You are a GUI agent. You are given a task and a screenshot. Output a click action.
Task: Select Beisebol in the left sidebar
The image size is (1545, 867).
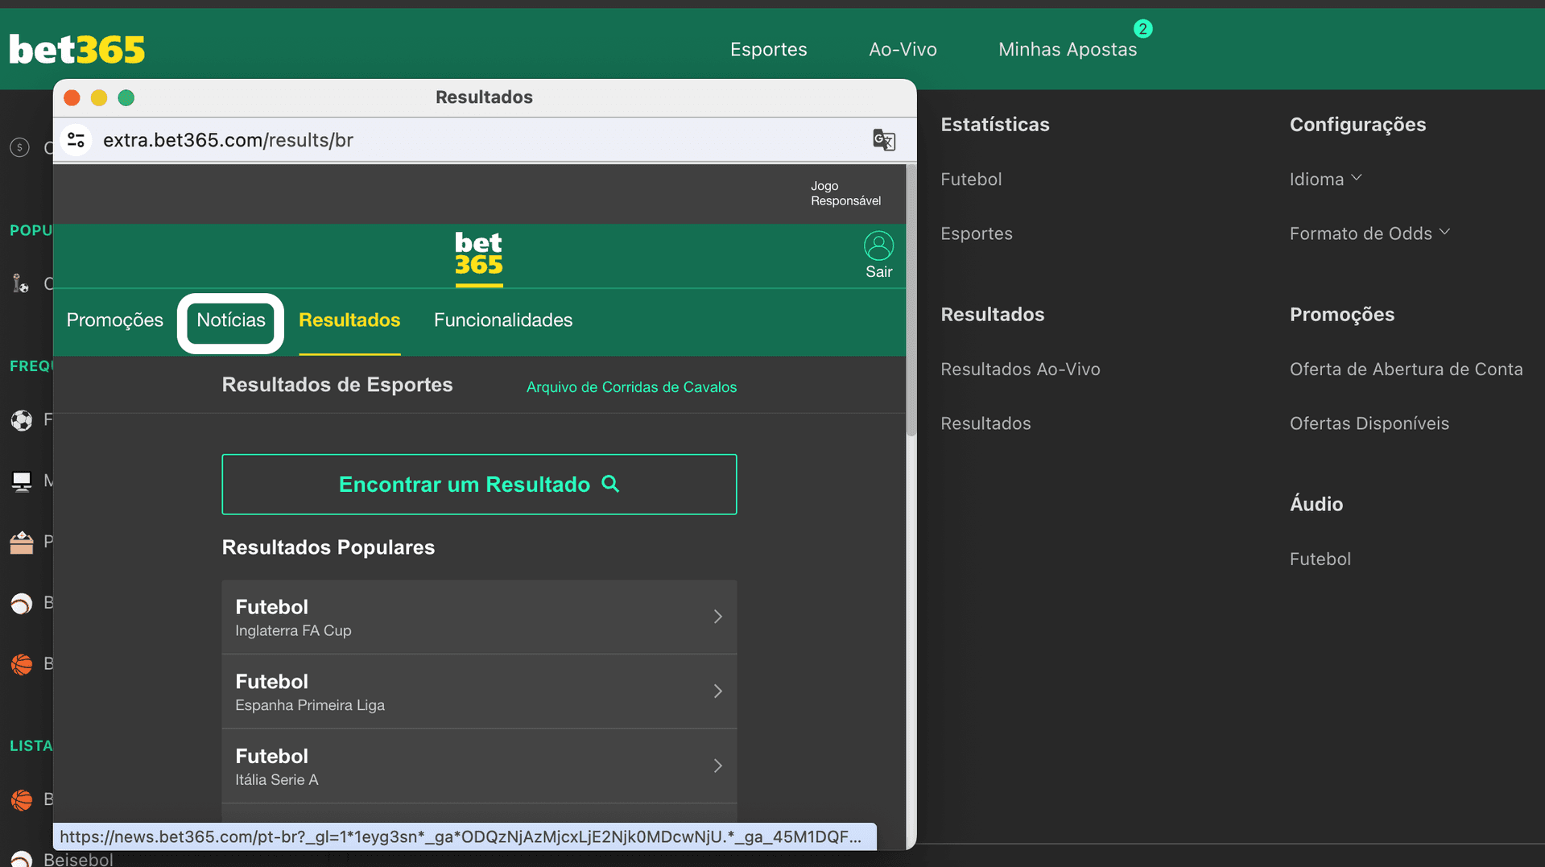coord(78,859)
